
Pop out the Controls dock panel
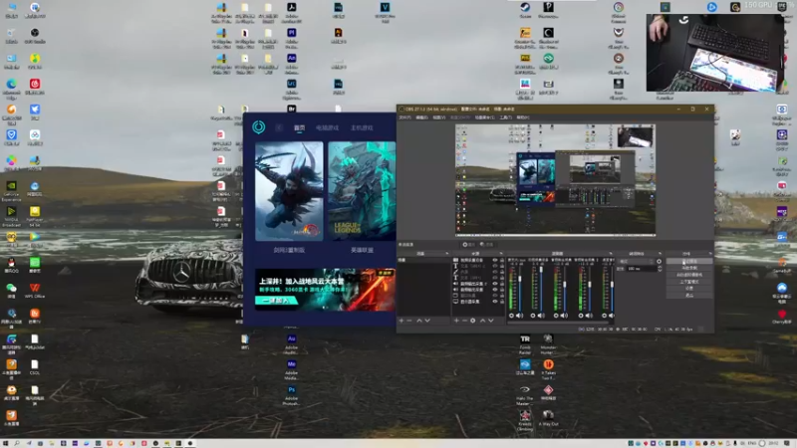[x=710, y=254]
